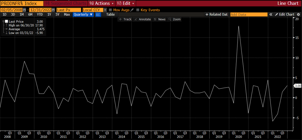Click the Edit Chart button
The width and height of the screenshot is (302, 140).
[x=285, y=14]
